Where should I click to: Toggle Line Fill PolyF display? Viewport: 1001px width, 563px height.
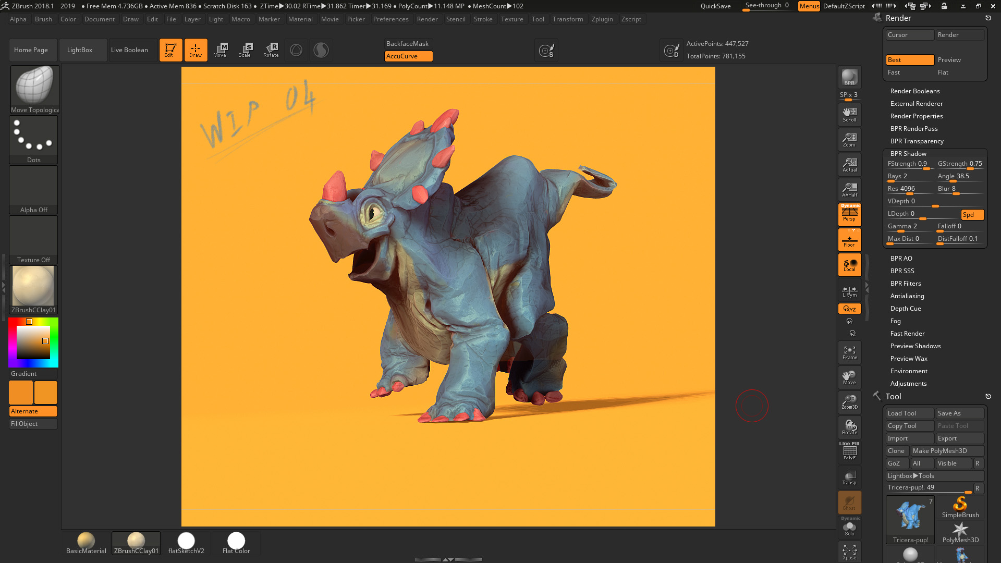pos(849,451)
